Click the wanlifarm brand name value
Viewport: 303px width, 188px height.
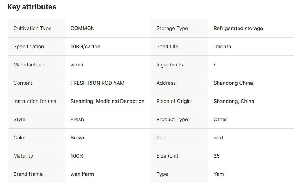(82, 174)
